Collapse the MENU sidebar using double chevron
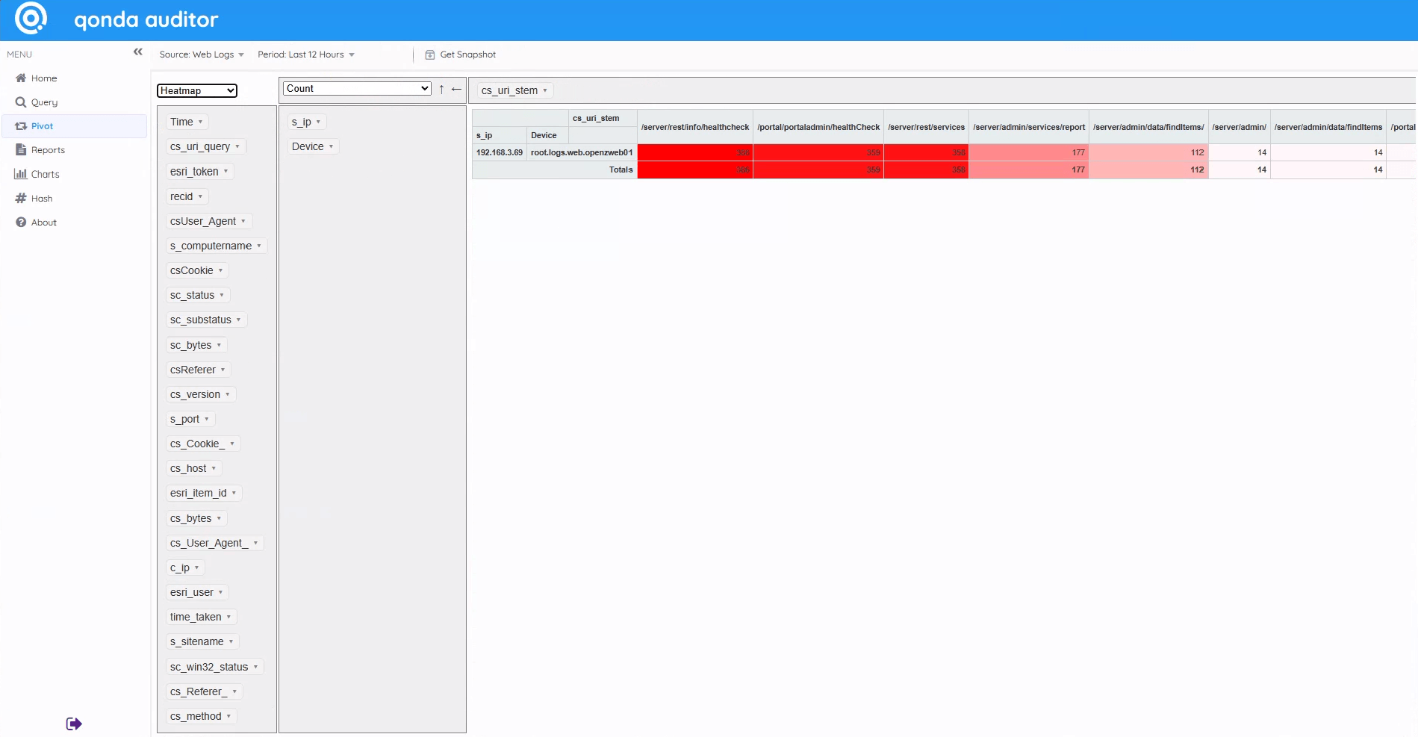The height and width of the screenshot is (737, 1418). click(137, 52)
